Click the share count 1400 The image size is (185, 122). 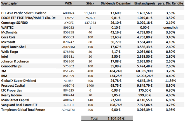click(90, 86)
